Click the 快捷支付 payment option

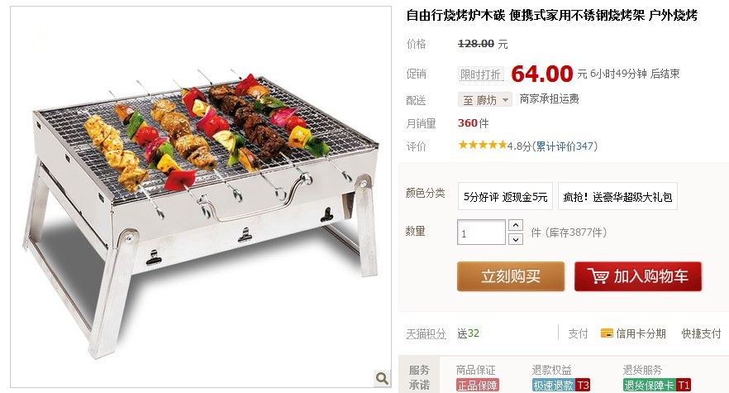tap(701, 333)
